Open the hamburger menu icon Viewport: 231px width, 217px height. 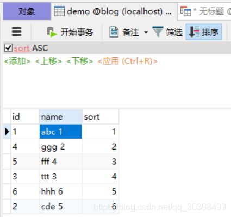click(16, 32)
